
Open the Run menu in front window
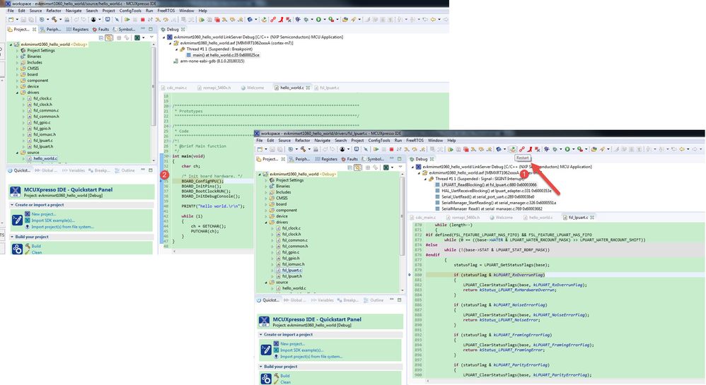point(398,141)
